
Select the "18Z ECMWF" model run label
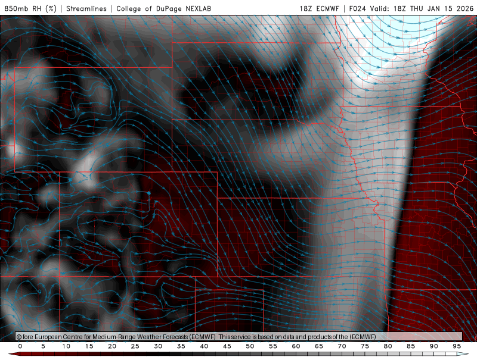319,8
